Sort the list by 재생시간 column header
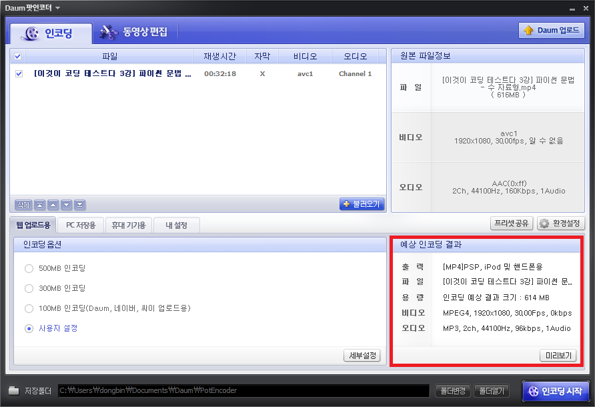This screenshot has width=595, height=407. [x=219, y=56]
